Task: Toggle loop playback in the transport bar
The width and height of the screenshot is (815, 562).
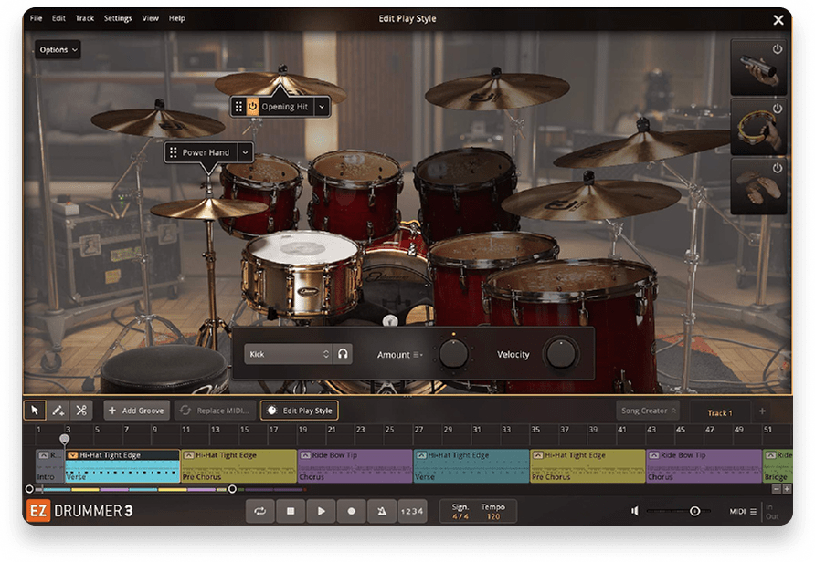Action: 260,512
